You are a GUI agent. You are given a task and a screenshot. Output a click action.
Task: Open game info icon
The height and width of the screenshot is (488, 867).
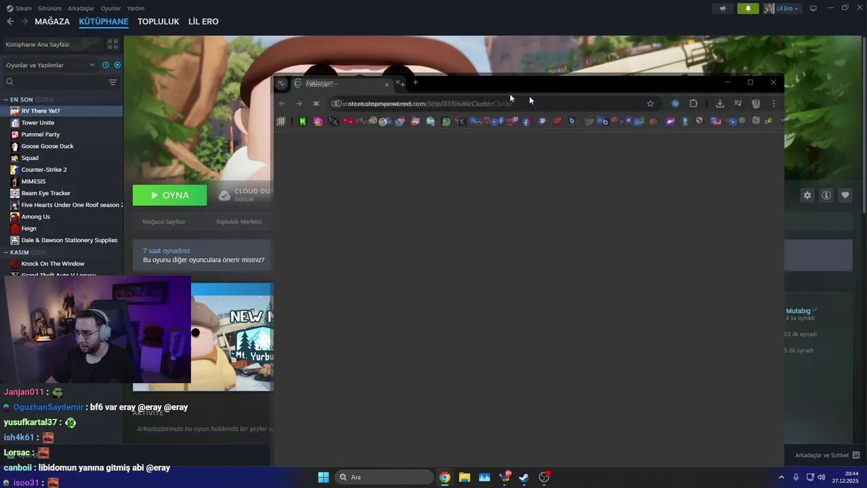(x=826, y=195)
